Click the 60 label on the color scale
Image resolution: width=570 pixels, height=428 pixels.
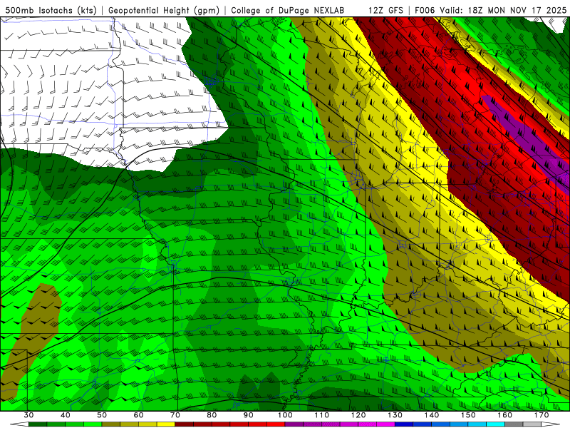tap(138, 415)
